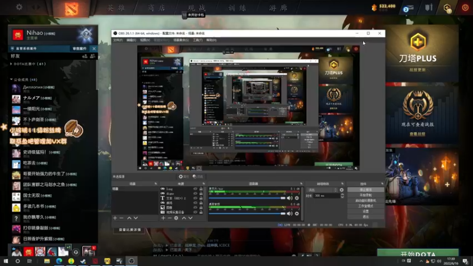
Task: Open source settings gear below sources list
Action: point(176,218)
